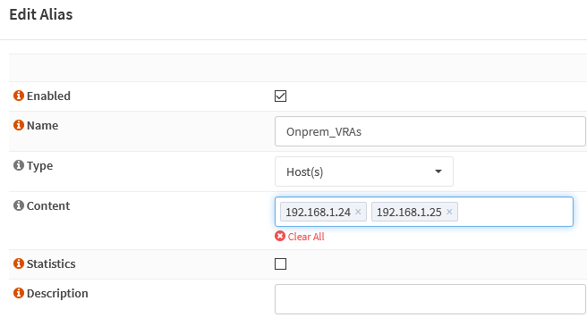Viewport: 587px width, 326px height.
Task: Enable the Statistics checkbox
Action: click(x=280, y=264)
